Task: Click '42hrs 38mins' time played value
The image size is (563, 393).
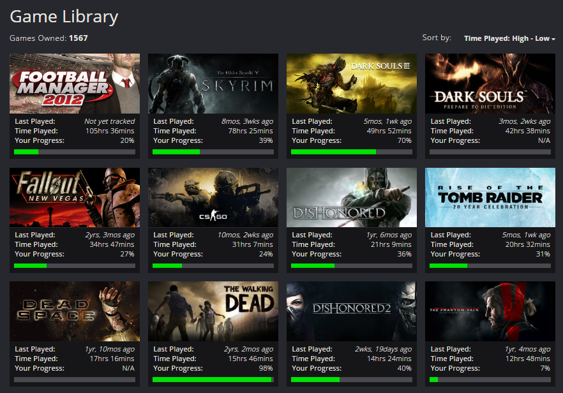Action: pos(528,131)
